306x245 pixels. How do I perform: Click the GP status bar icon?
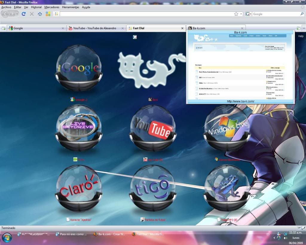[x=299, y=228]
